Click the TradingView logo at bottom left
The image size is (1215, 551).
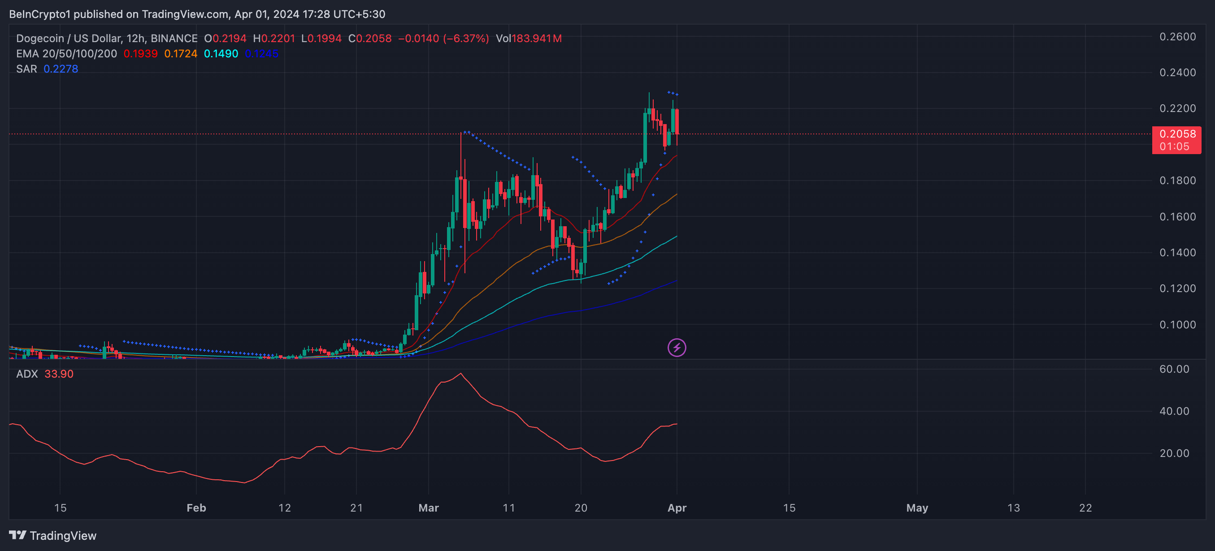(x=52, y=535)
